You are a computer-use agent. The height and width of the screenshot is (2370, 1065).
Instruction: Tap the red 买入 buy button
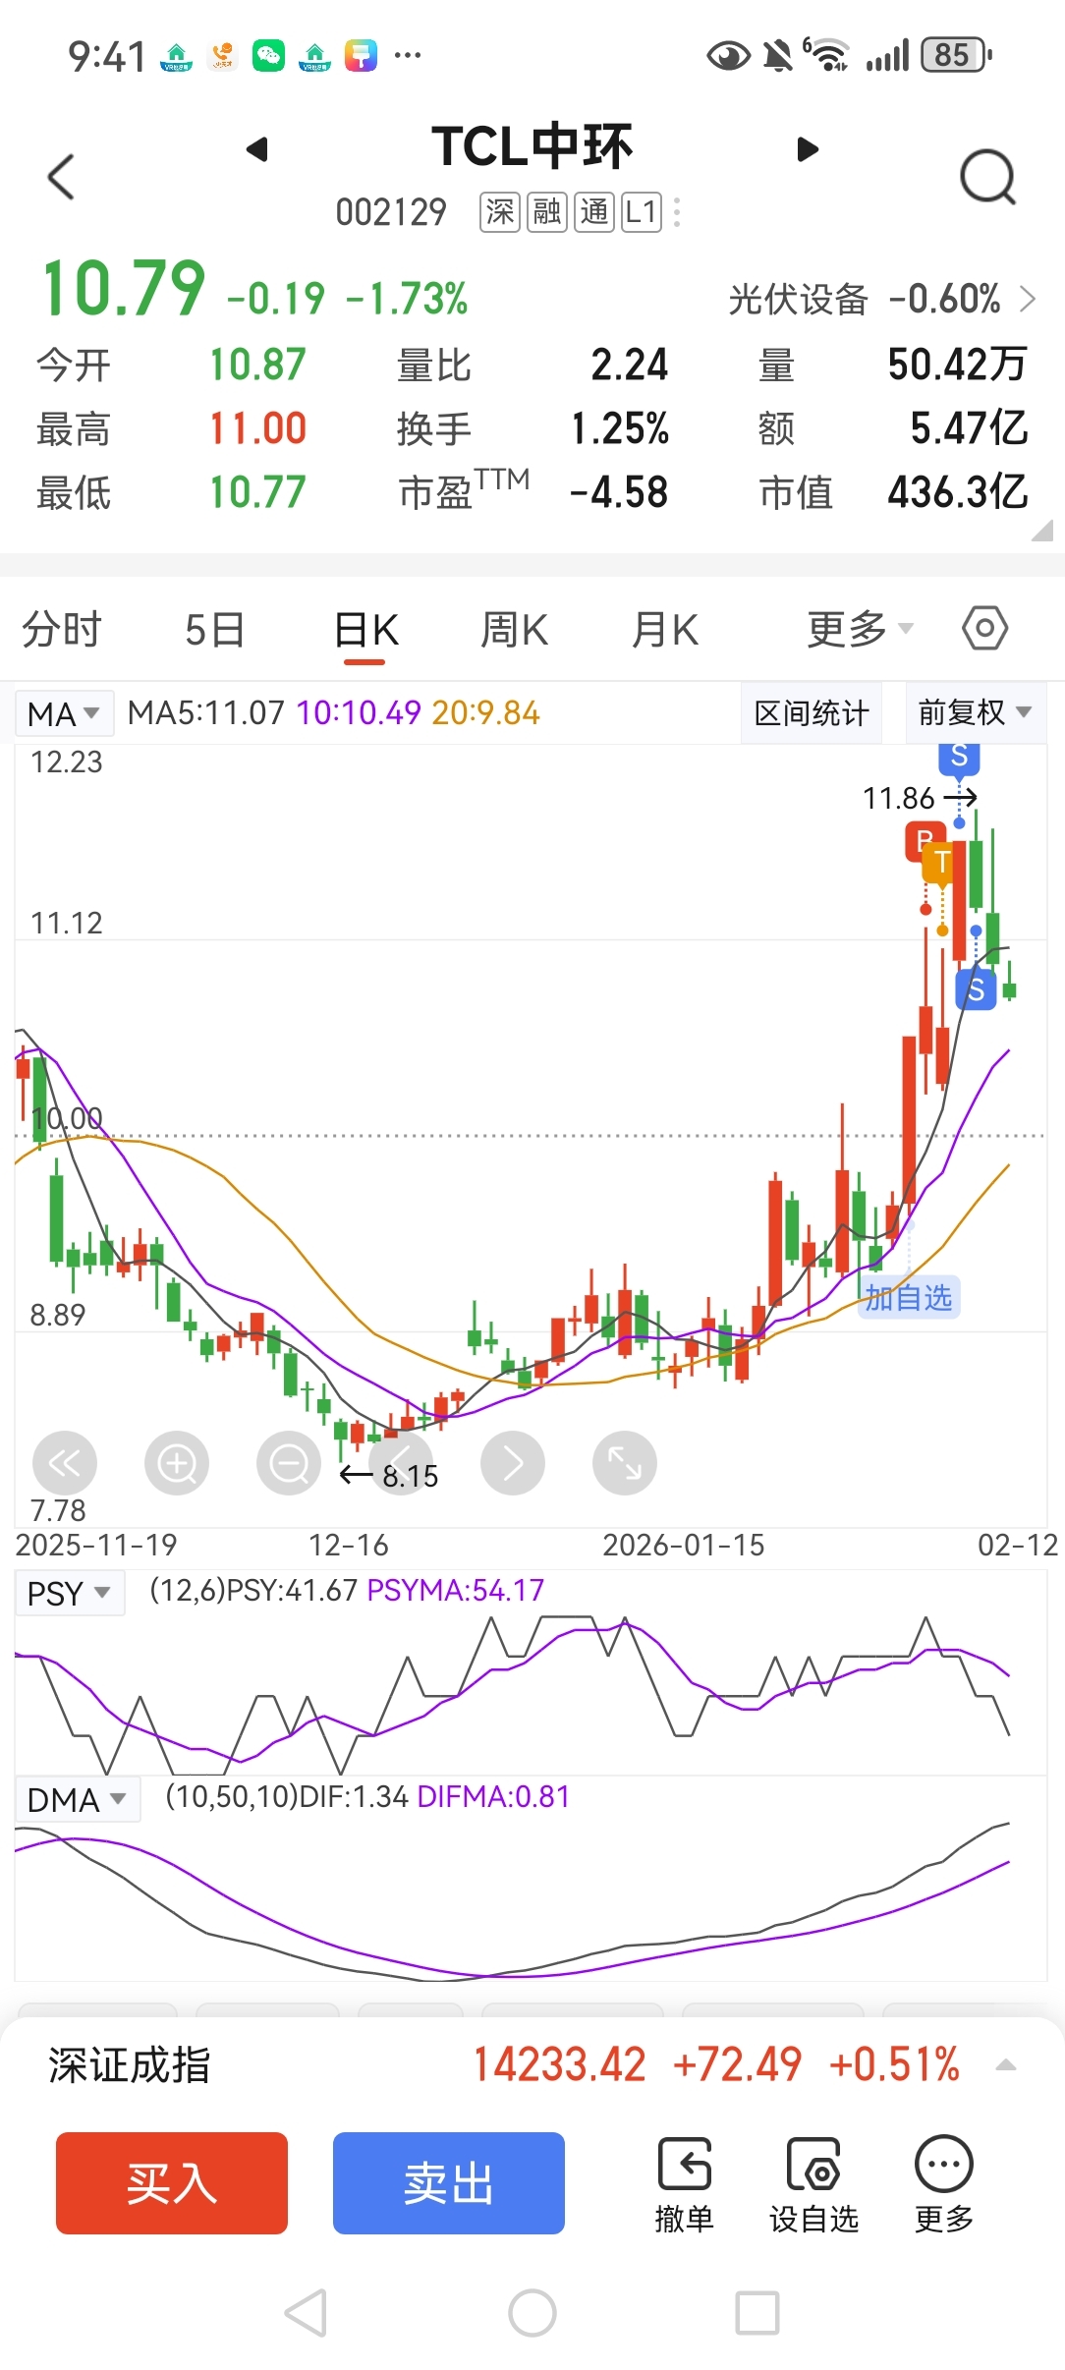pyautogui.click(x=172, y=2183)
